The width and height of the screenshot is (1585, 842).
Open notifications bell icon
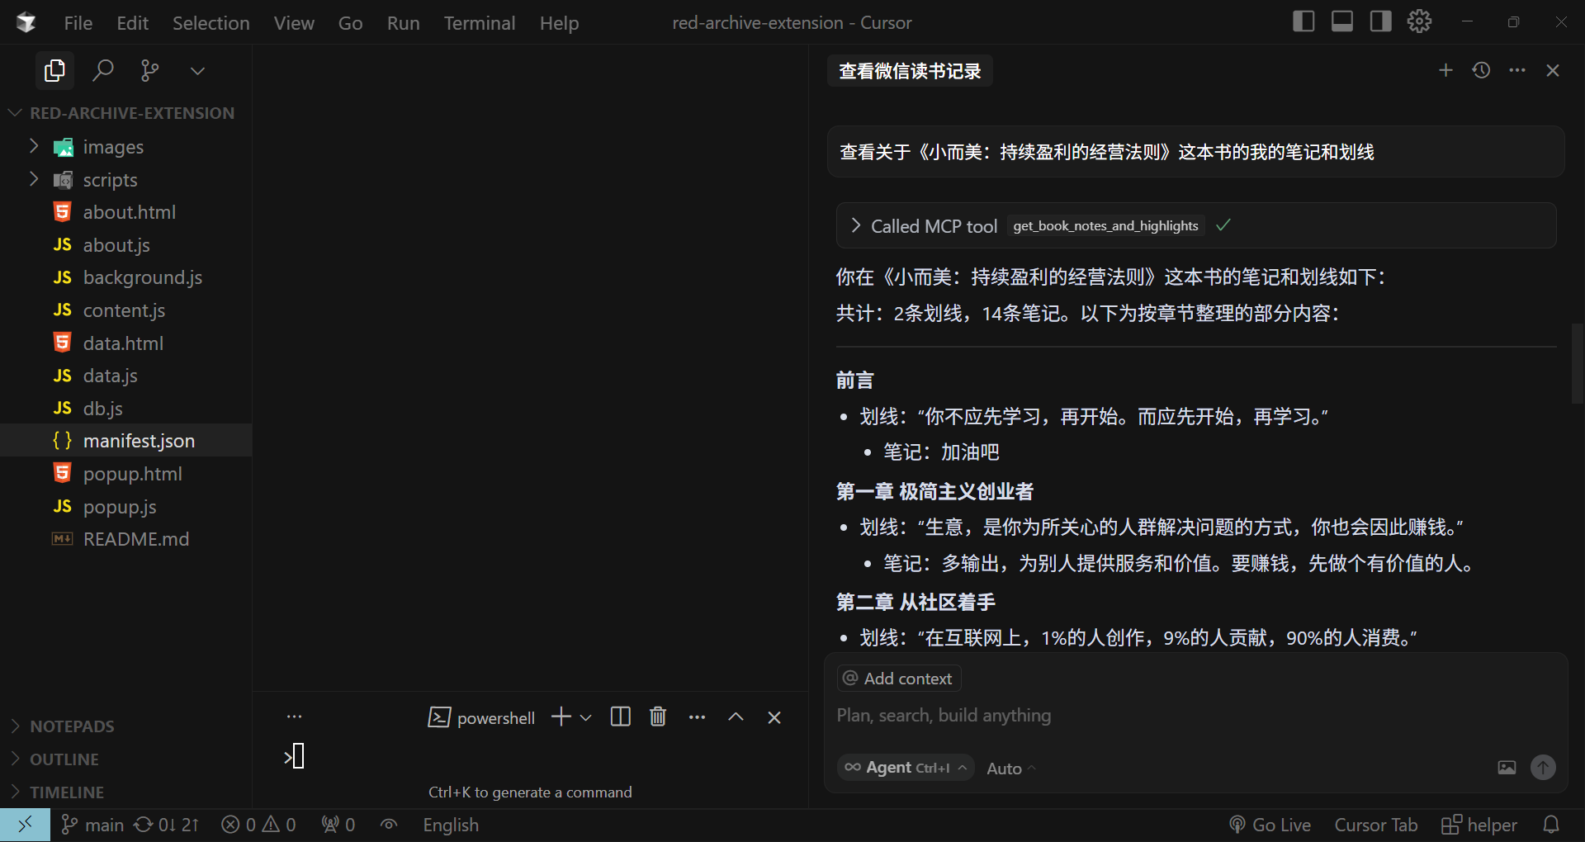tap(1551, 825)
